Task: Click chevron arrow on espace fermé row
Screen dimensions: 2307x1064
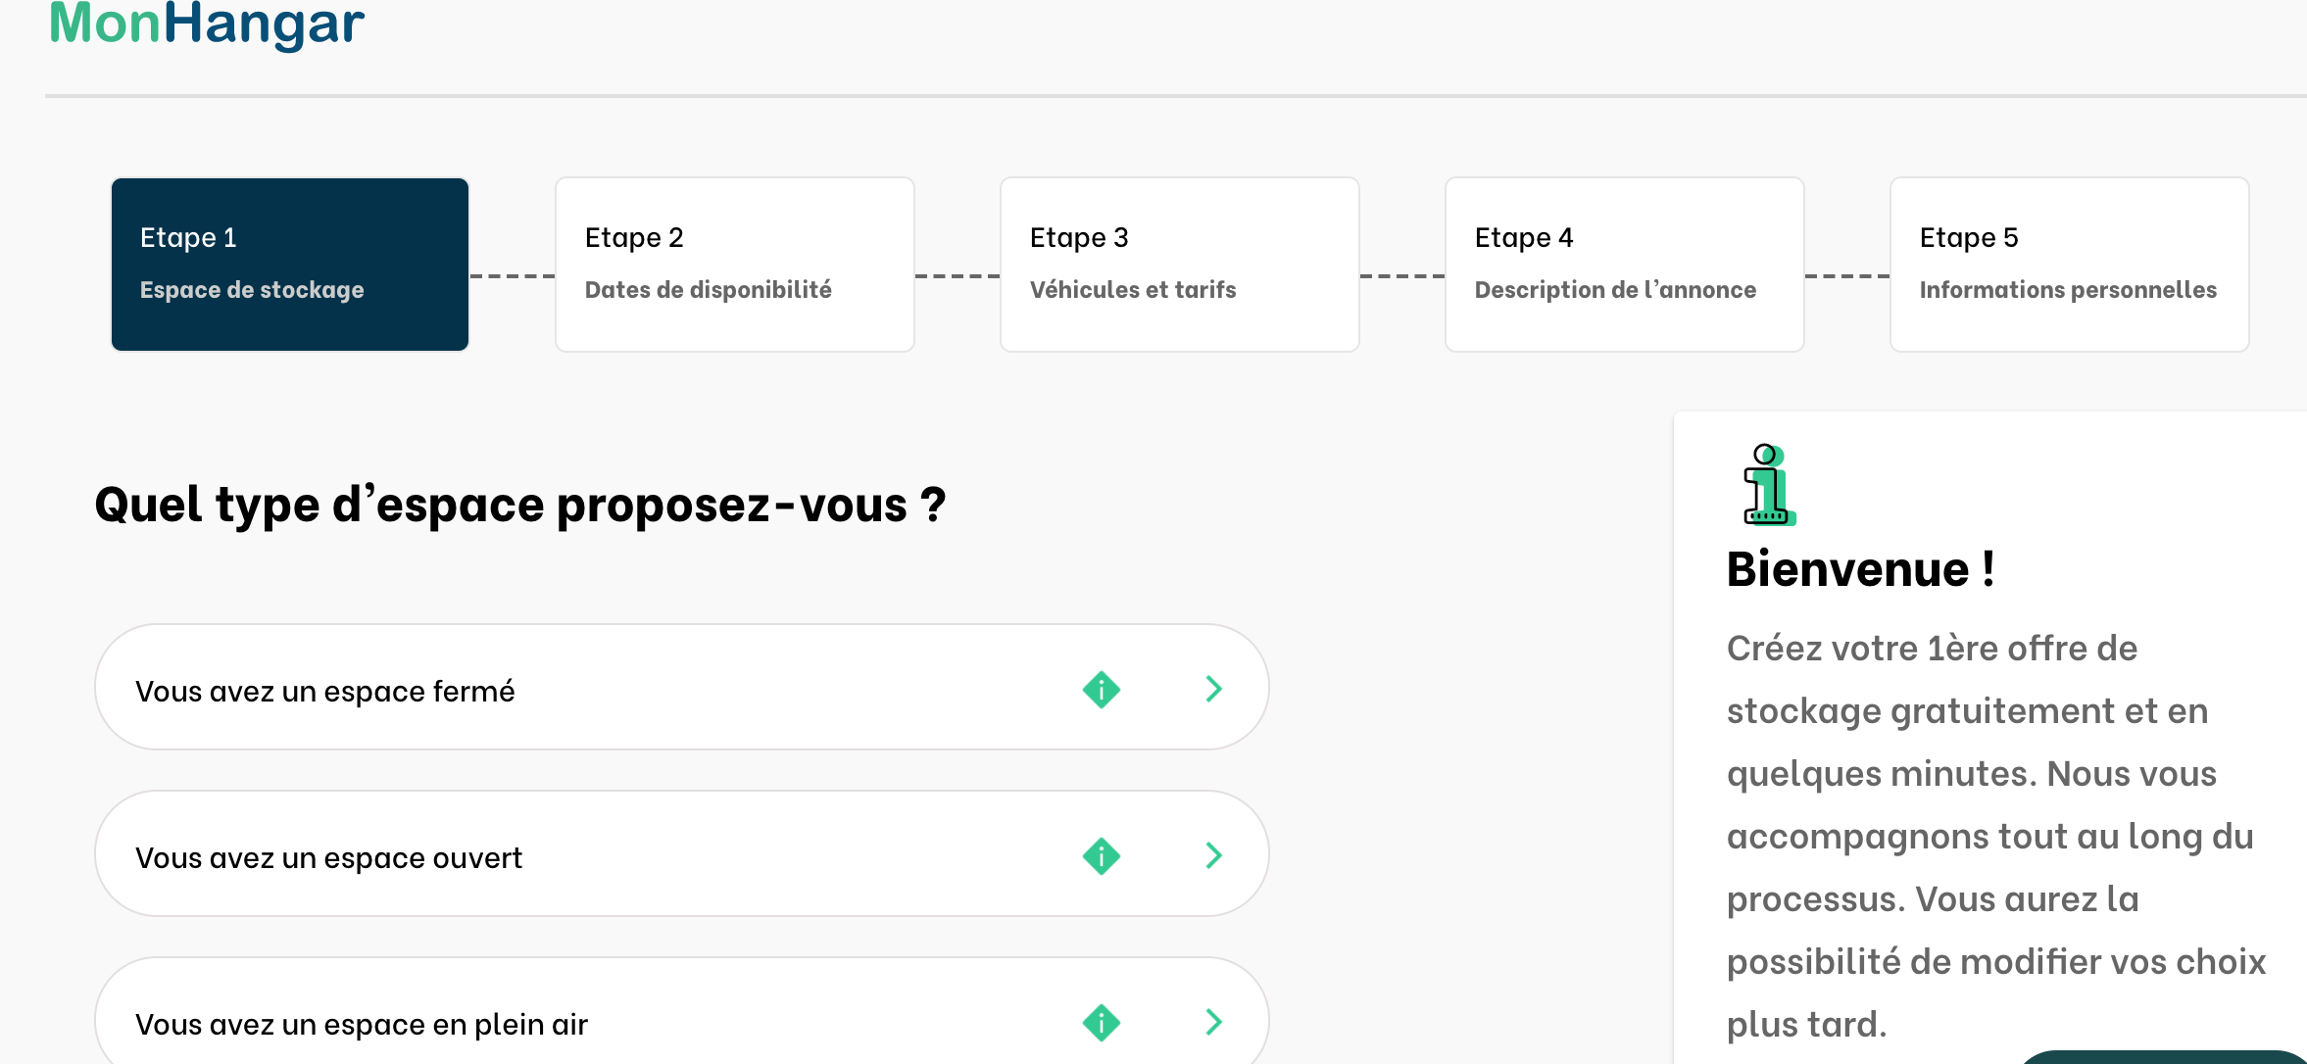Action: (x=1213, y=689)
